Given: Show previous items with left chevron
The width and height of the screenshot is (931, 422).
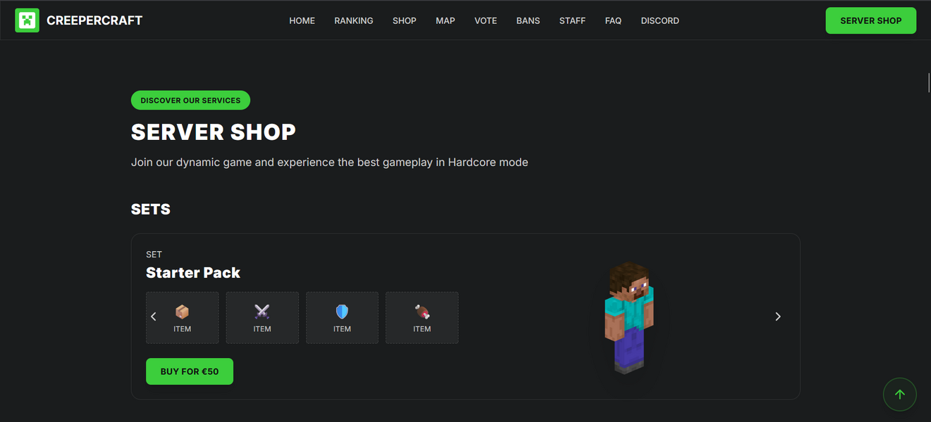Looking at the screenshot, I should pos(154,316).
